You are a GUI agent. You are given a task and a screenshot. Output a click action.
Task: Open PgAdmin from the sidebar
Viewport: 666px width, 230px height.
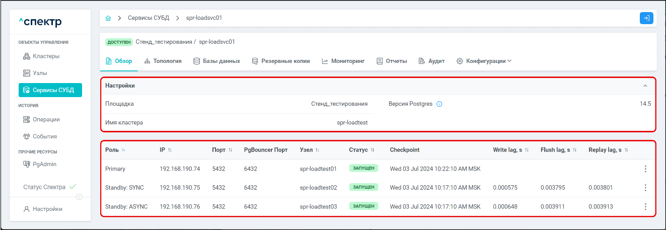pyautogui.click(x=44, y=164)
